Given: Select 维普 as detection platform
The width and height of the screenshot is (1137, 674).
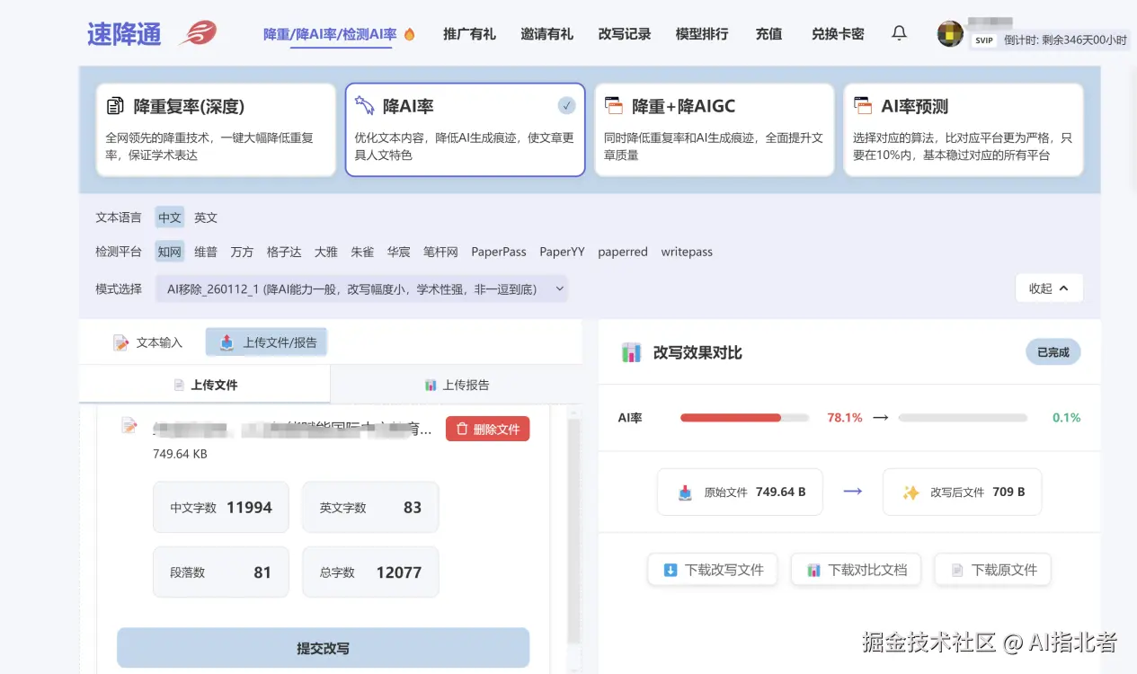Looking at the screenshot, I should [205, 252].
